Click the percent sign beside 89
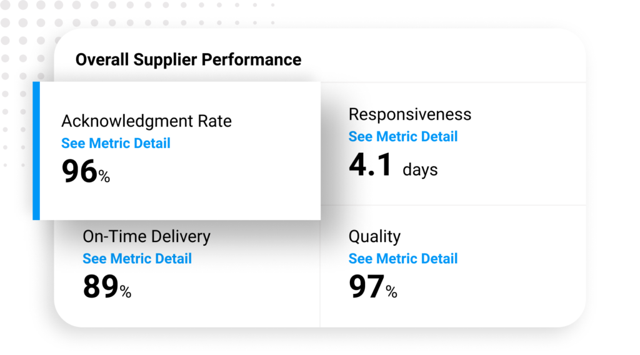The image size is (640, 355). pyautogui.click(x=125, y=292)
